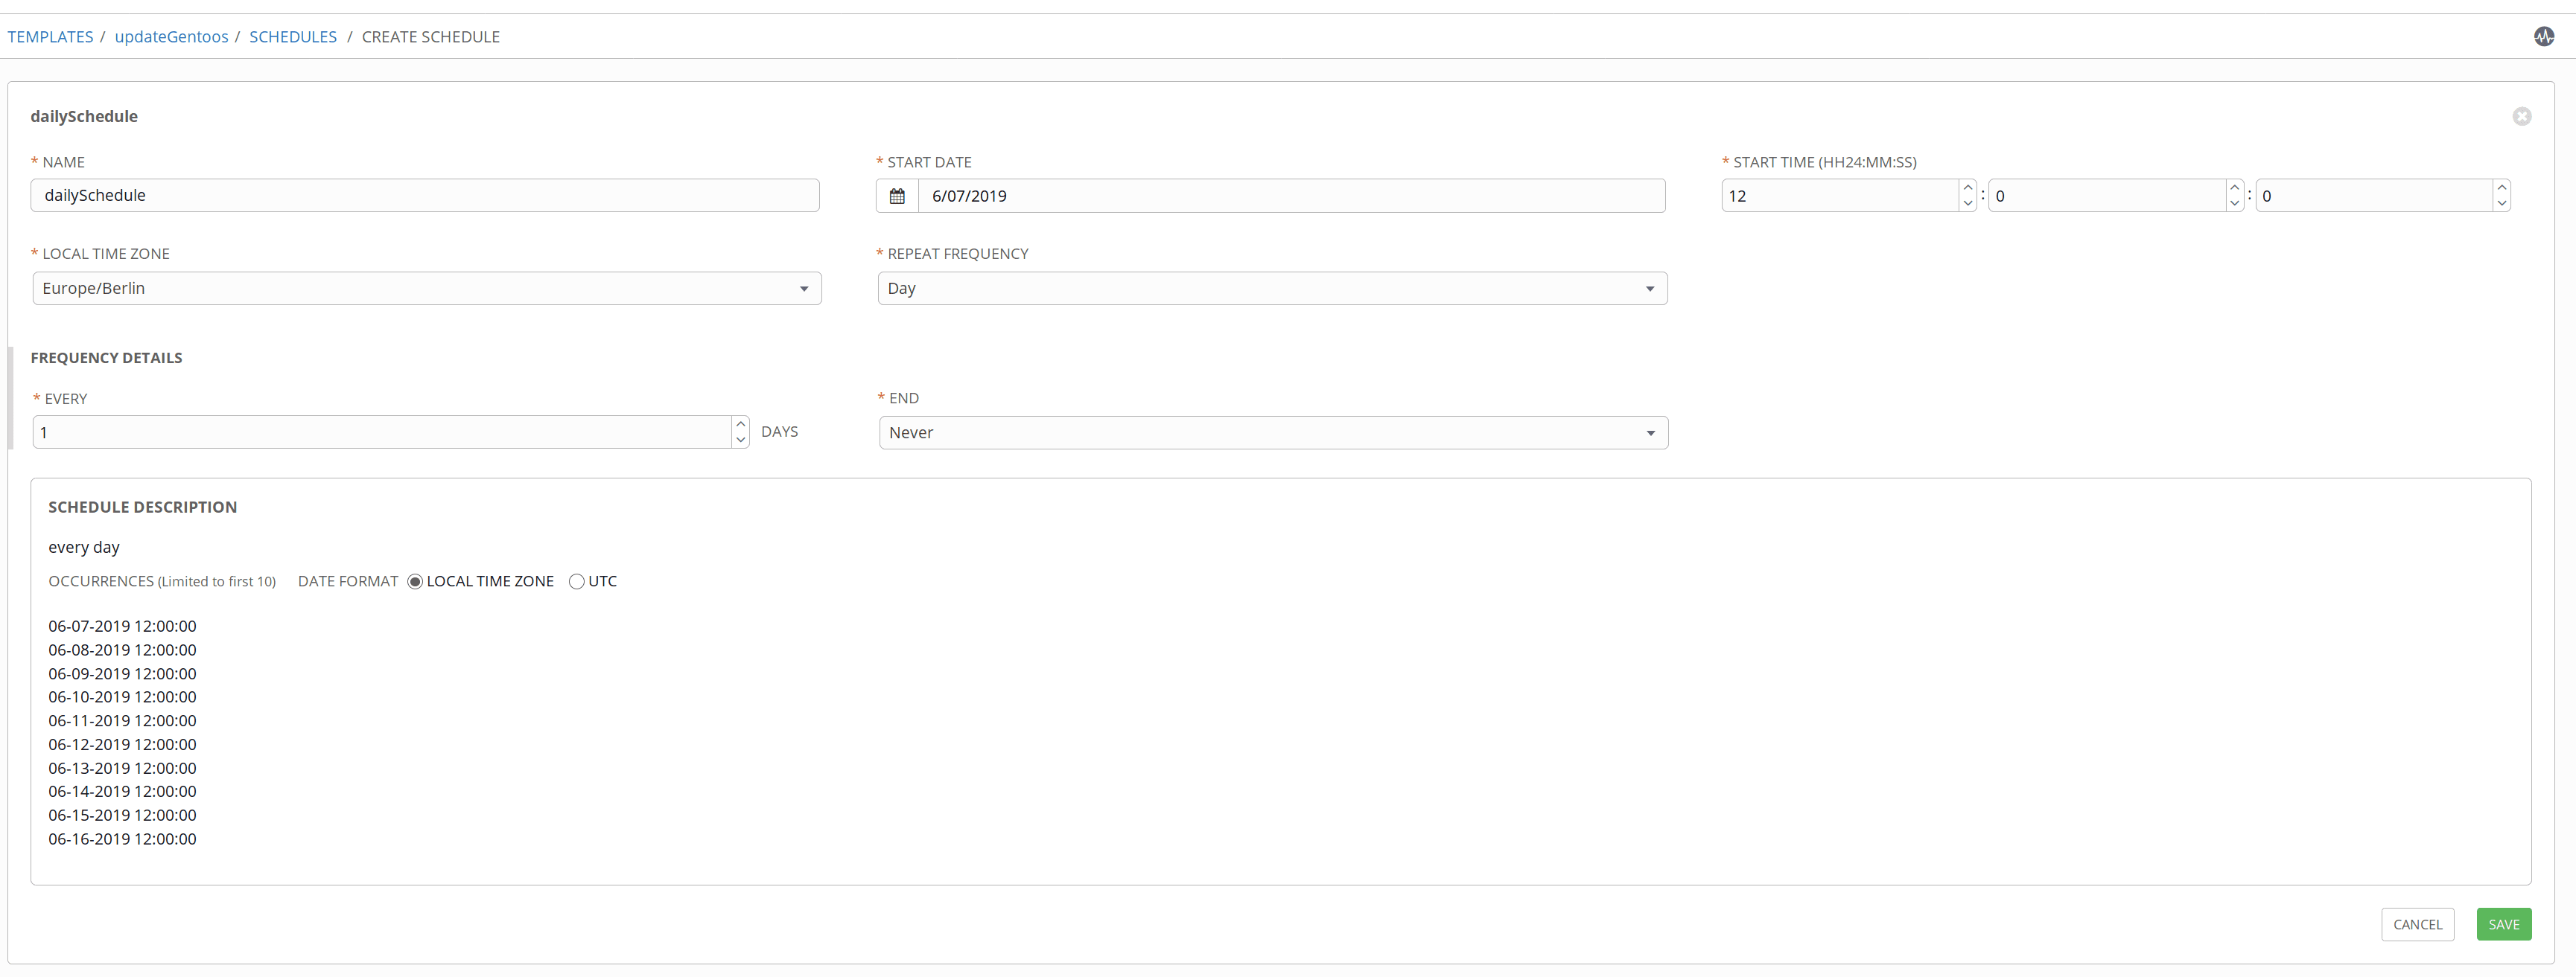2576x977 pixels.
Task: Decrement the seconds value stepper
Action: [x=2501, y=203]
